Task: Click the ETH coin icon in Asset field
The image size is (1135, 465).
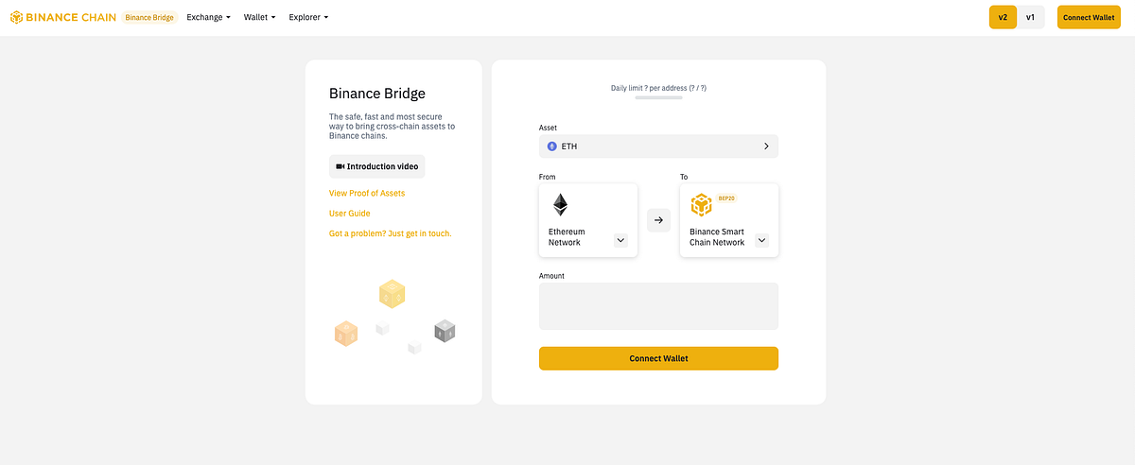Action: [552, 146]
